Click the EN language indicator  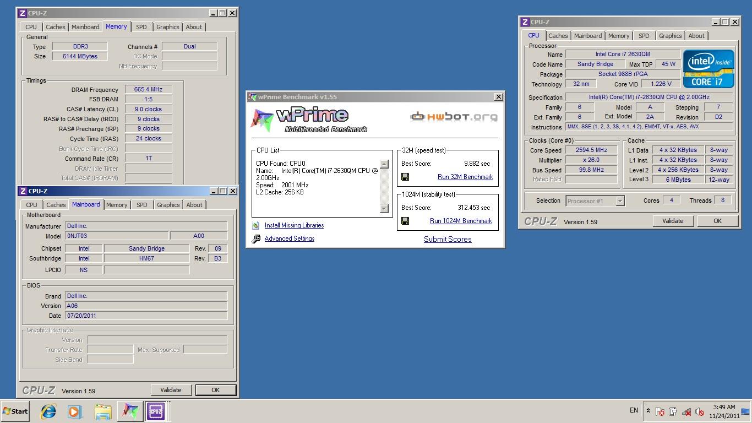pos(634,410)
